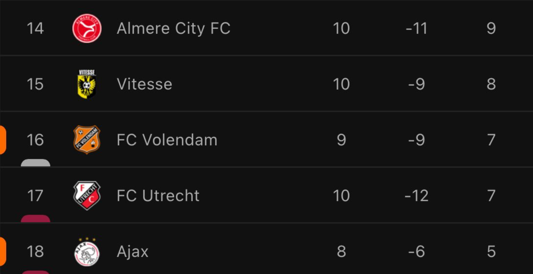Open the Vitesse team page link

[144, 84]
